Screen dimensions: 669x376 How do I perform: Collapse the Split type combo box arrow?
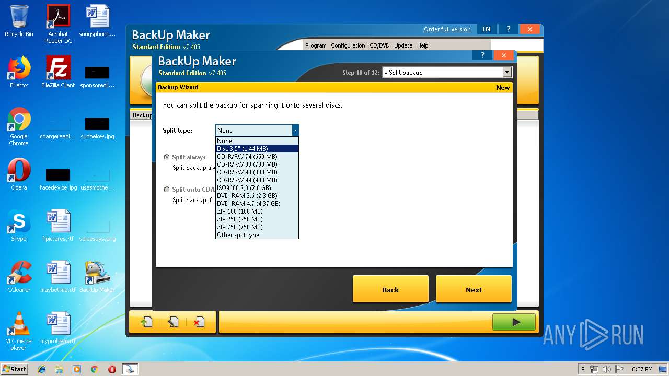pyautogui.click(x=295, y=131)
